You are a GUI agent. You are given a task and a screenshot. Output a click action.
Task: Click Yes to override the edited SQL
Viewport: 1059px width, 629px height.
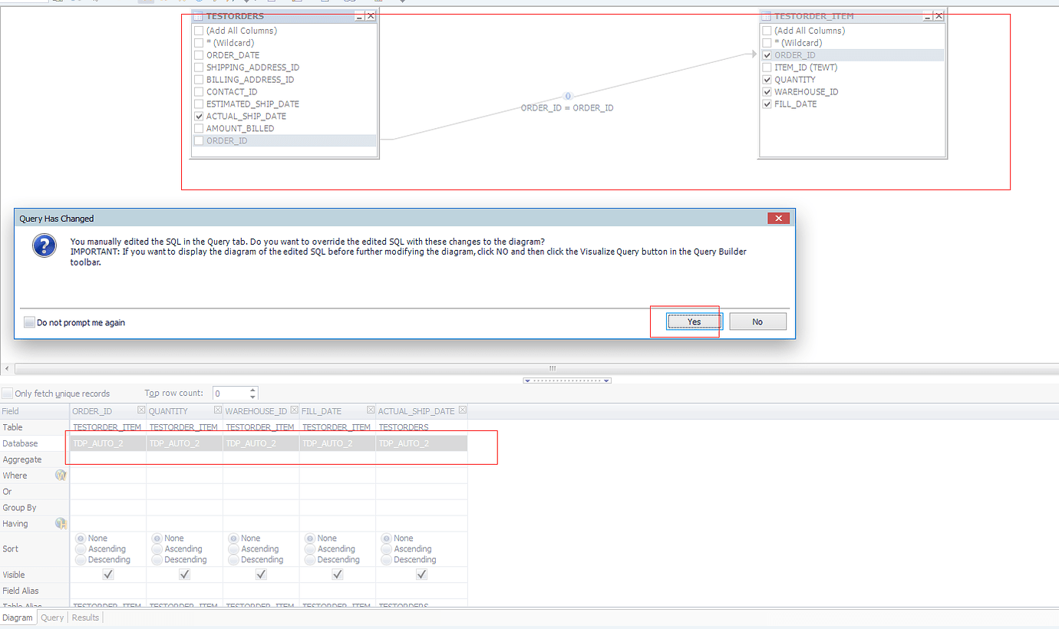(694, 321)
